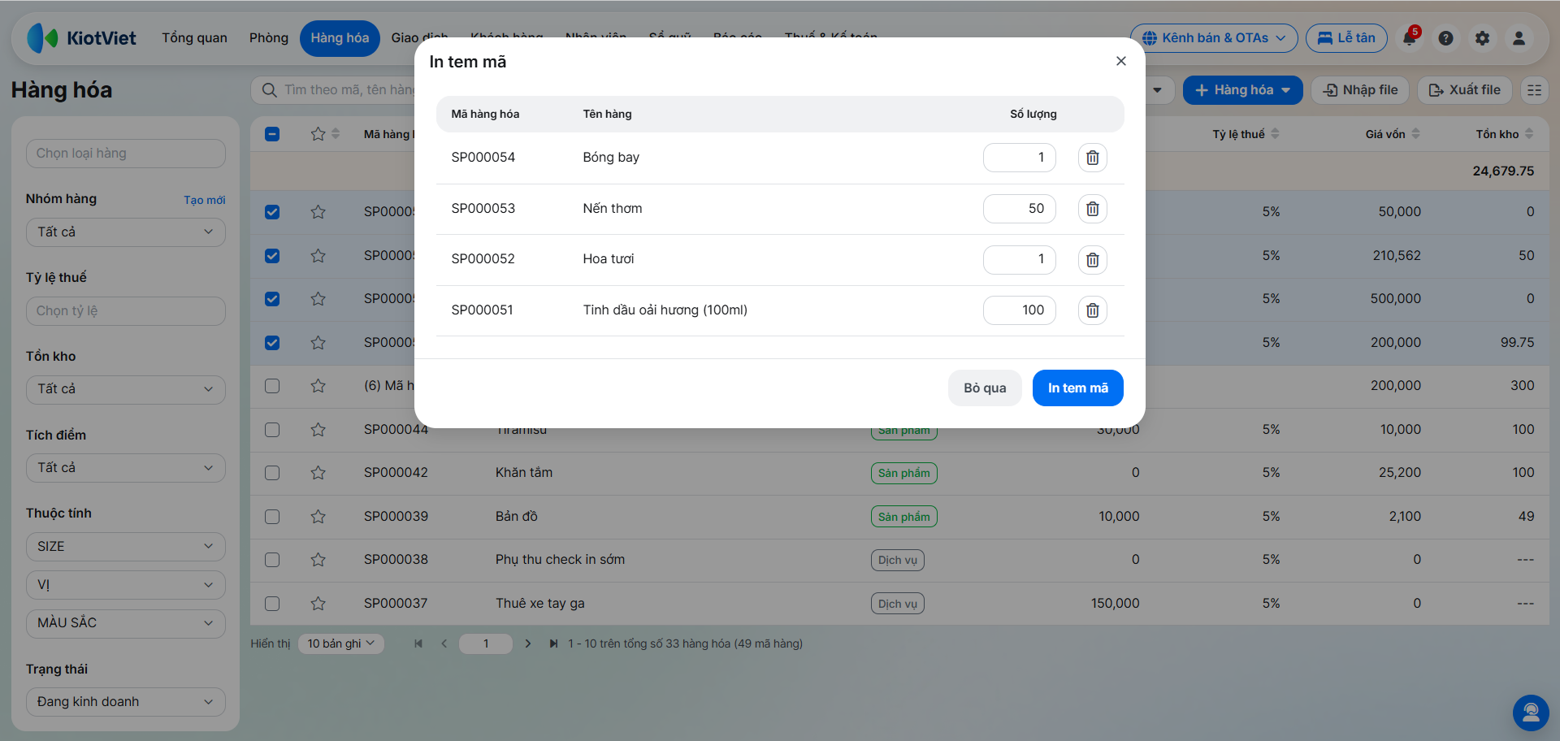
Task: Check the SP000042 Khăn tắm checkbox
Action: coord(272,473)
